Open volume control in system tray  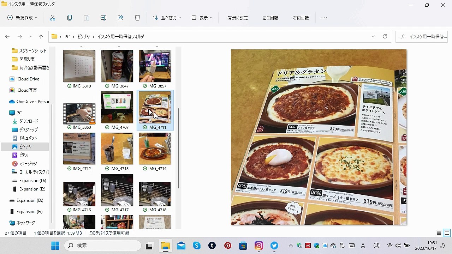click(x=398, y=246)
